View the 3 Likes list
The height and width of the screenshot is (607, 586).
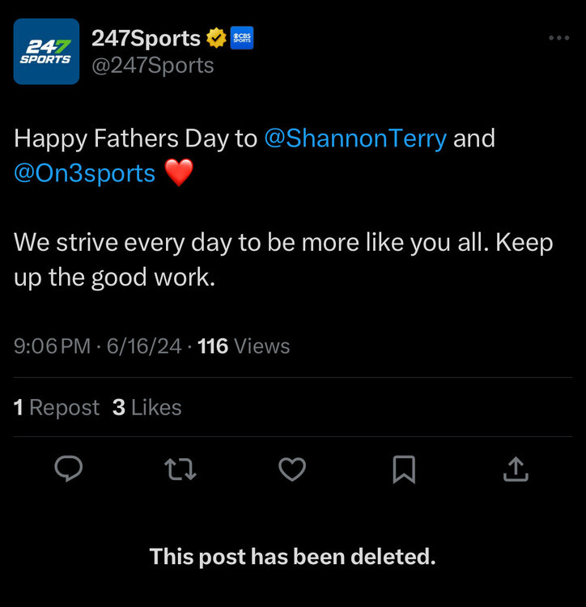(x=147, y=408)
